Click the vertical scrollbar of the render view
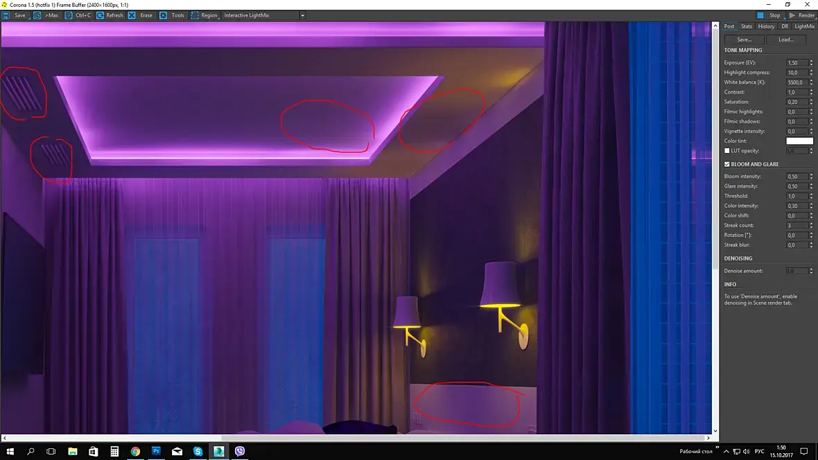 click(715, 149)
